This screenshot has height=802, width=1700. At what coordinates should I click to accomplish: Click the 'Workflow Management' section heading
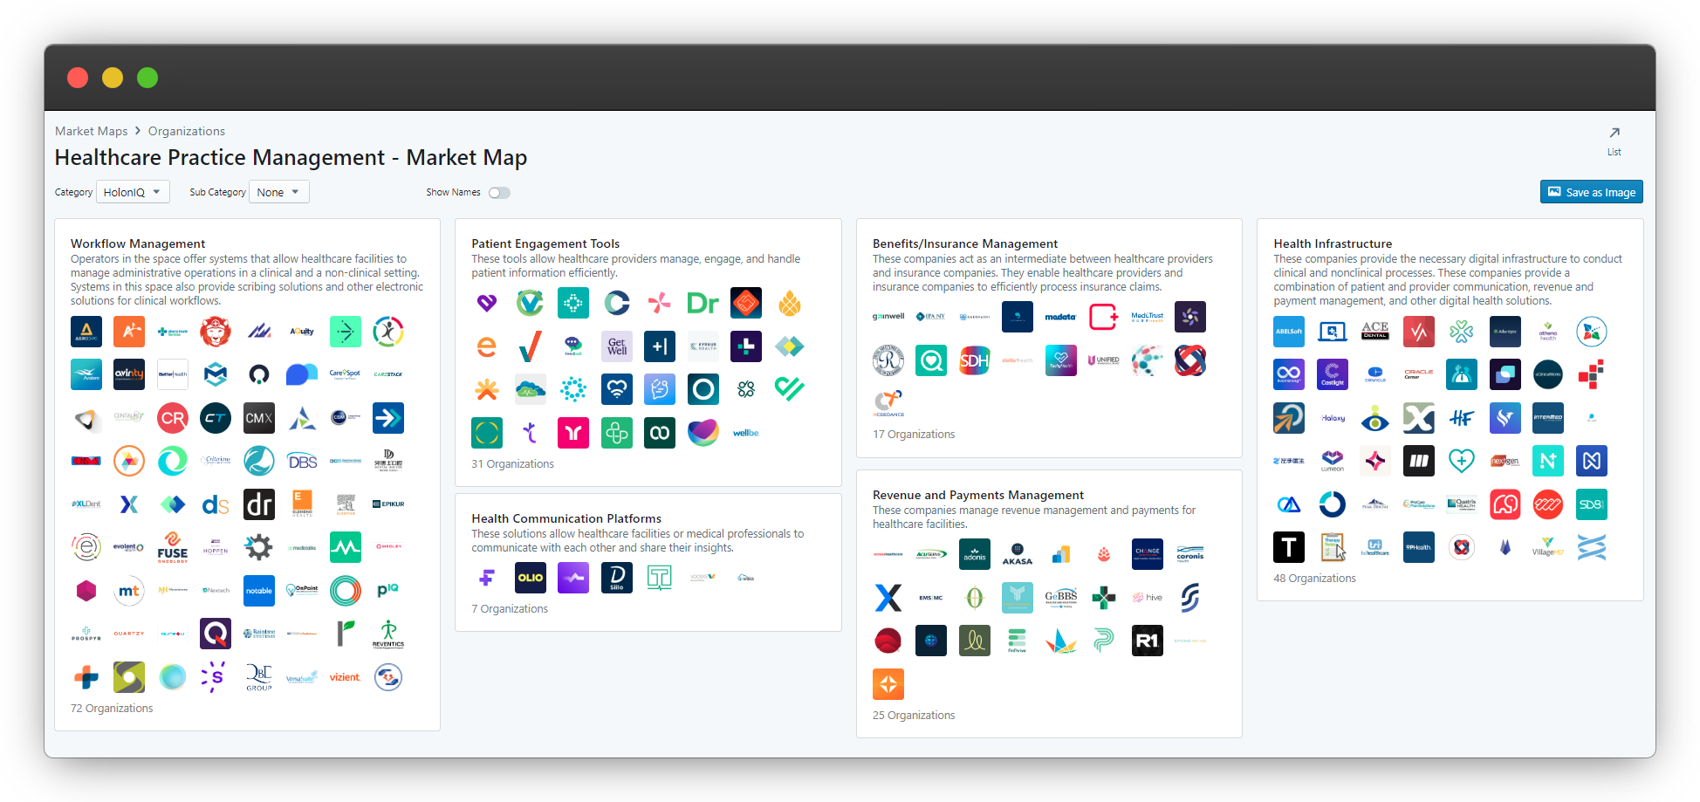(x=138, y=243)
